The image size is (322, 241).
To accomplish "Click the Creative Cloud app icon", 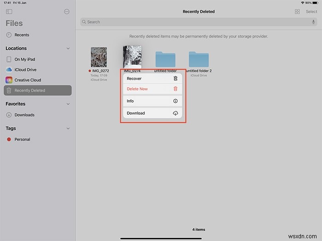I will 9,80.
